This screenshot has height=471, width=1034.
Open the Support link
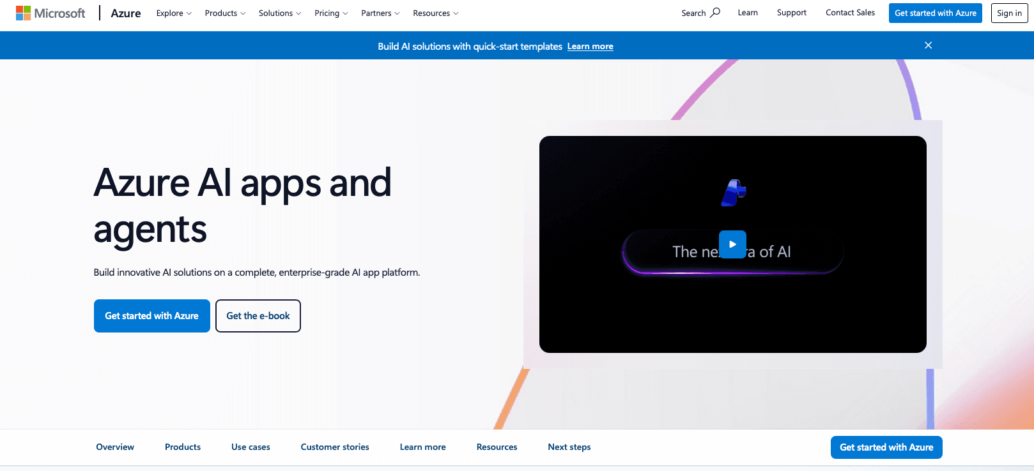tap(792, 13)
